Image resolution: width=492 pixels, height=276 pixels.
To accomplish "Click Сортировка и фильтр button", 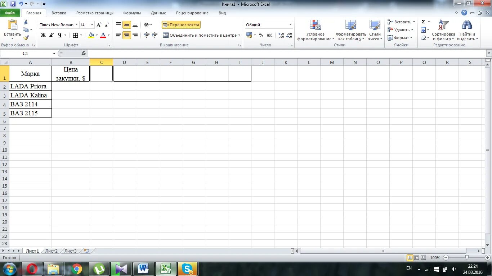I will tap(443, 30).
